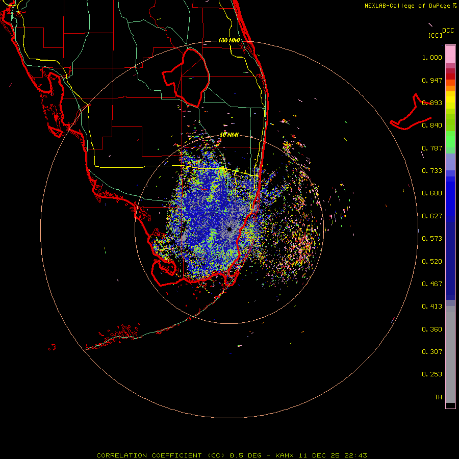This screenshot has height=459, width=459.
Task: Click the TH threshold label
Action: point(438,397)
